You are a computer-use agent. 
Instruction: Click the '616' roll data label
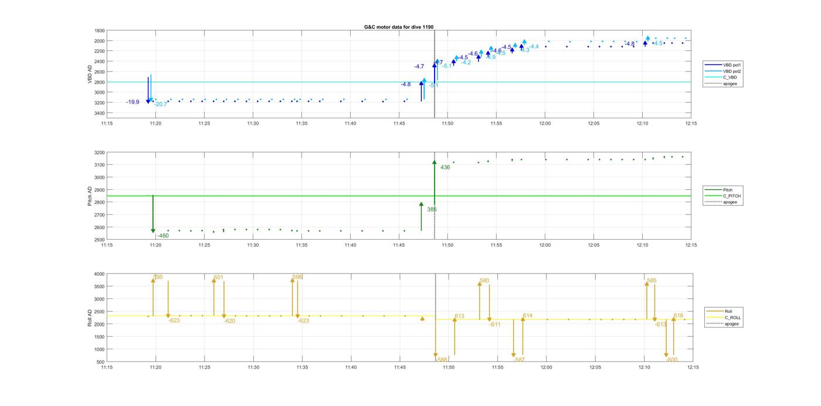[x=678, y=316]
